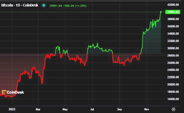Click the 34000.00 price axis label

click(x=173, y=34)
